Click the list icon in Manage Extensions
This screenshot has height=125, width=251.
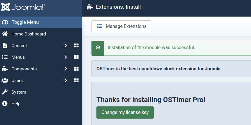[99, 26]
